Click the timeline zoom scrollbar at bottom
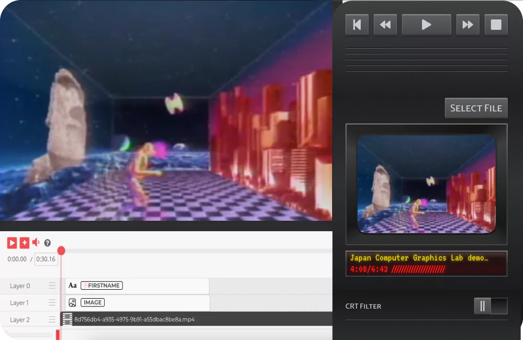 (29, 334)
